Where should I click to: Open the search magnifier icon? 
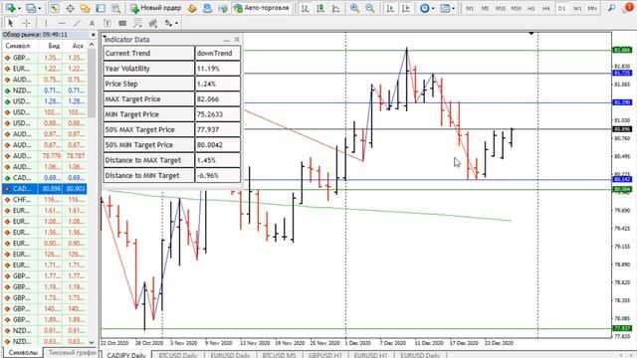[612, 8]
